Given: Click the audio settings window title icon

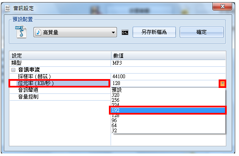Looking at the screenshot, I should [7, 8].
